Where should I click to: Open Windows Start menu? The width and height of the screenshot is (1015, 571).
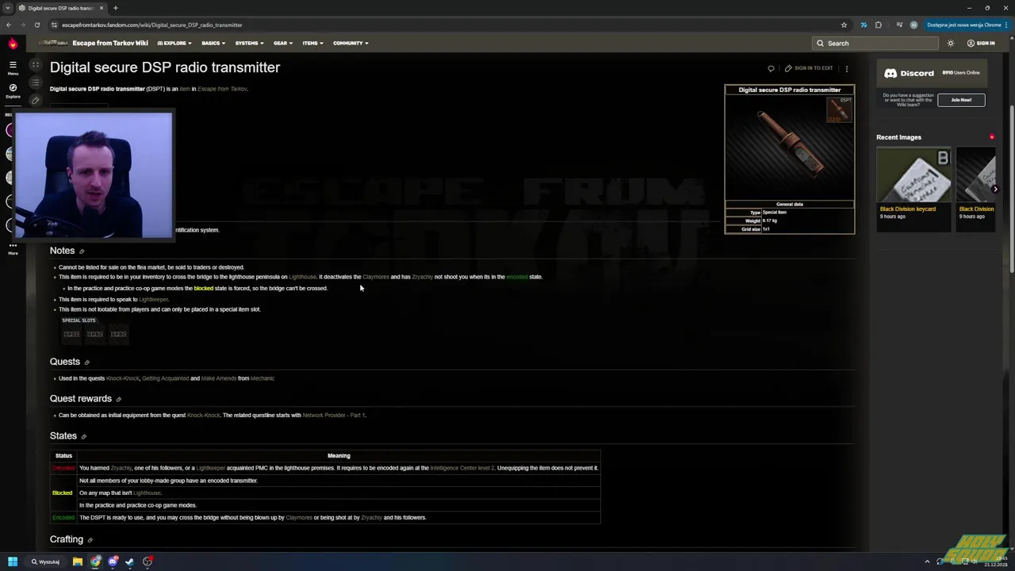coord(13,561)
